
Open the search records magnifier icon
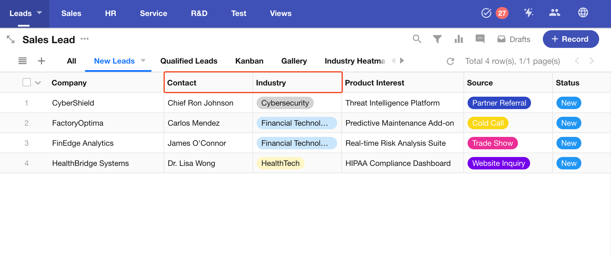(x=417, y=39)
